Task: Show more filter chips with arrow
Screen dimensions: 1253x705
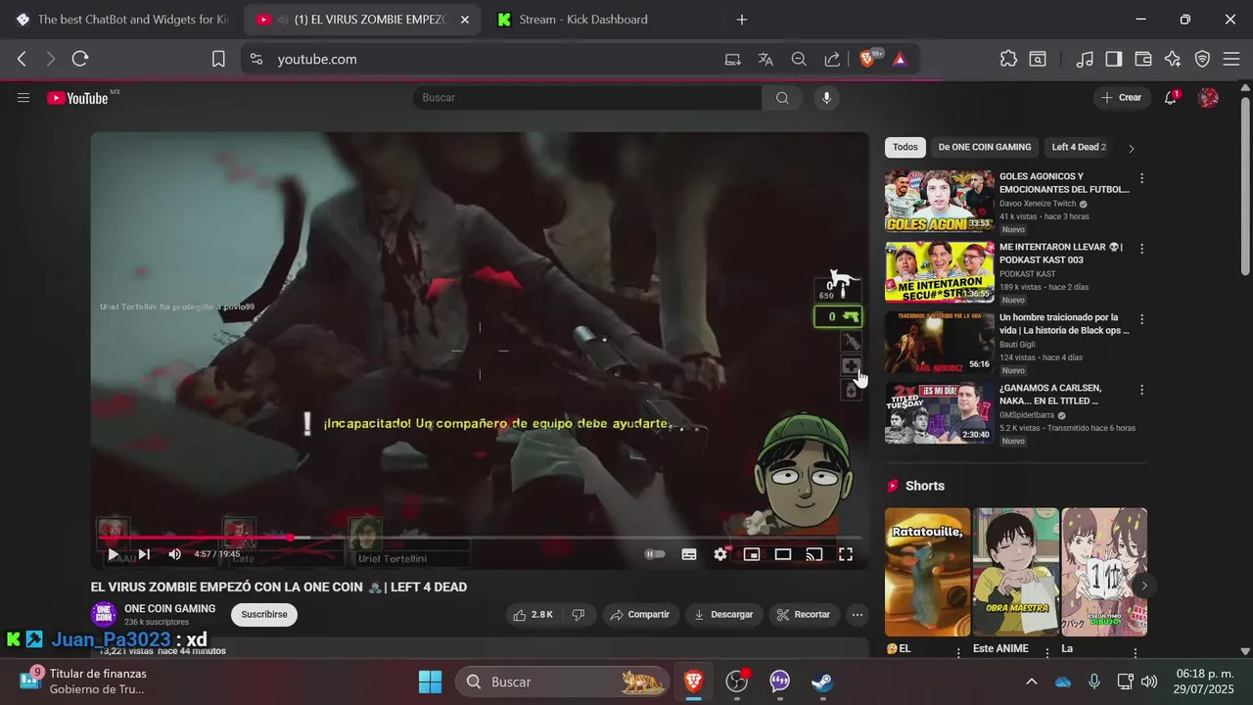Action: tap(1132, 149)
